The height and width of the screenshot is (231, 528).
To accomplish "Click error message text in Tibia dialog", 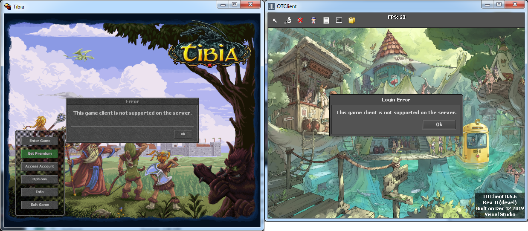I will 132,113.
